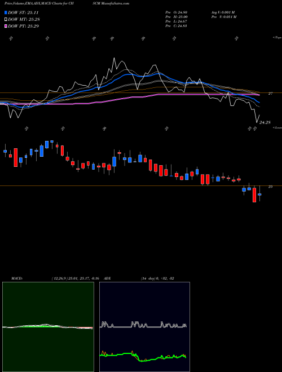Click the 'Pre V' volume value
Screen dimensions: 282x372
(223, 17)
